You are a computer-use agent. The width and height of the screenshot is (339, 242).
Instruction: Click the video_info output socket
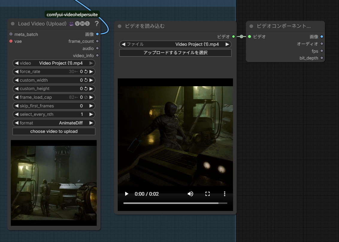coord(97,55)
